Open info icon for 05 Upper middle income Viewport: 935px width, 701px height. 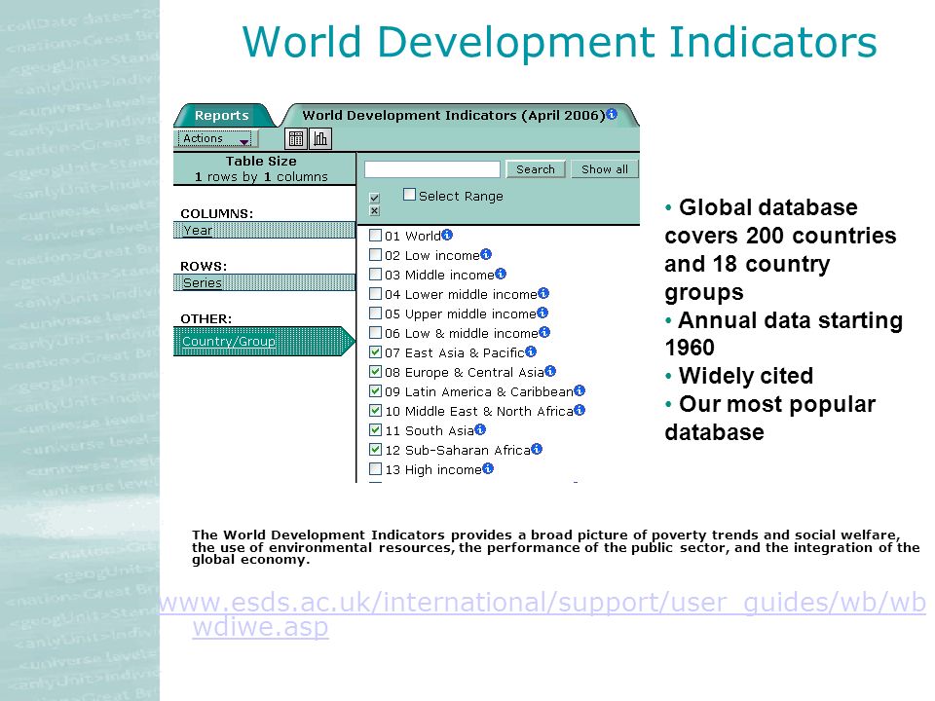pyautogui.click(x=542, y=313)
